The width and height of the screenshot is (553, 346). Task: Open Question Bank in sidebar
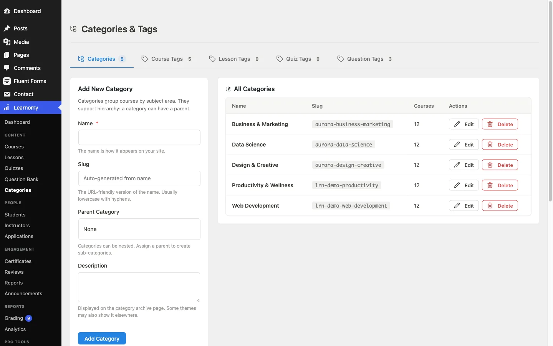tap(22, 180)
